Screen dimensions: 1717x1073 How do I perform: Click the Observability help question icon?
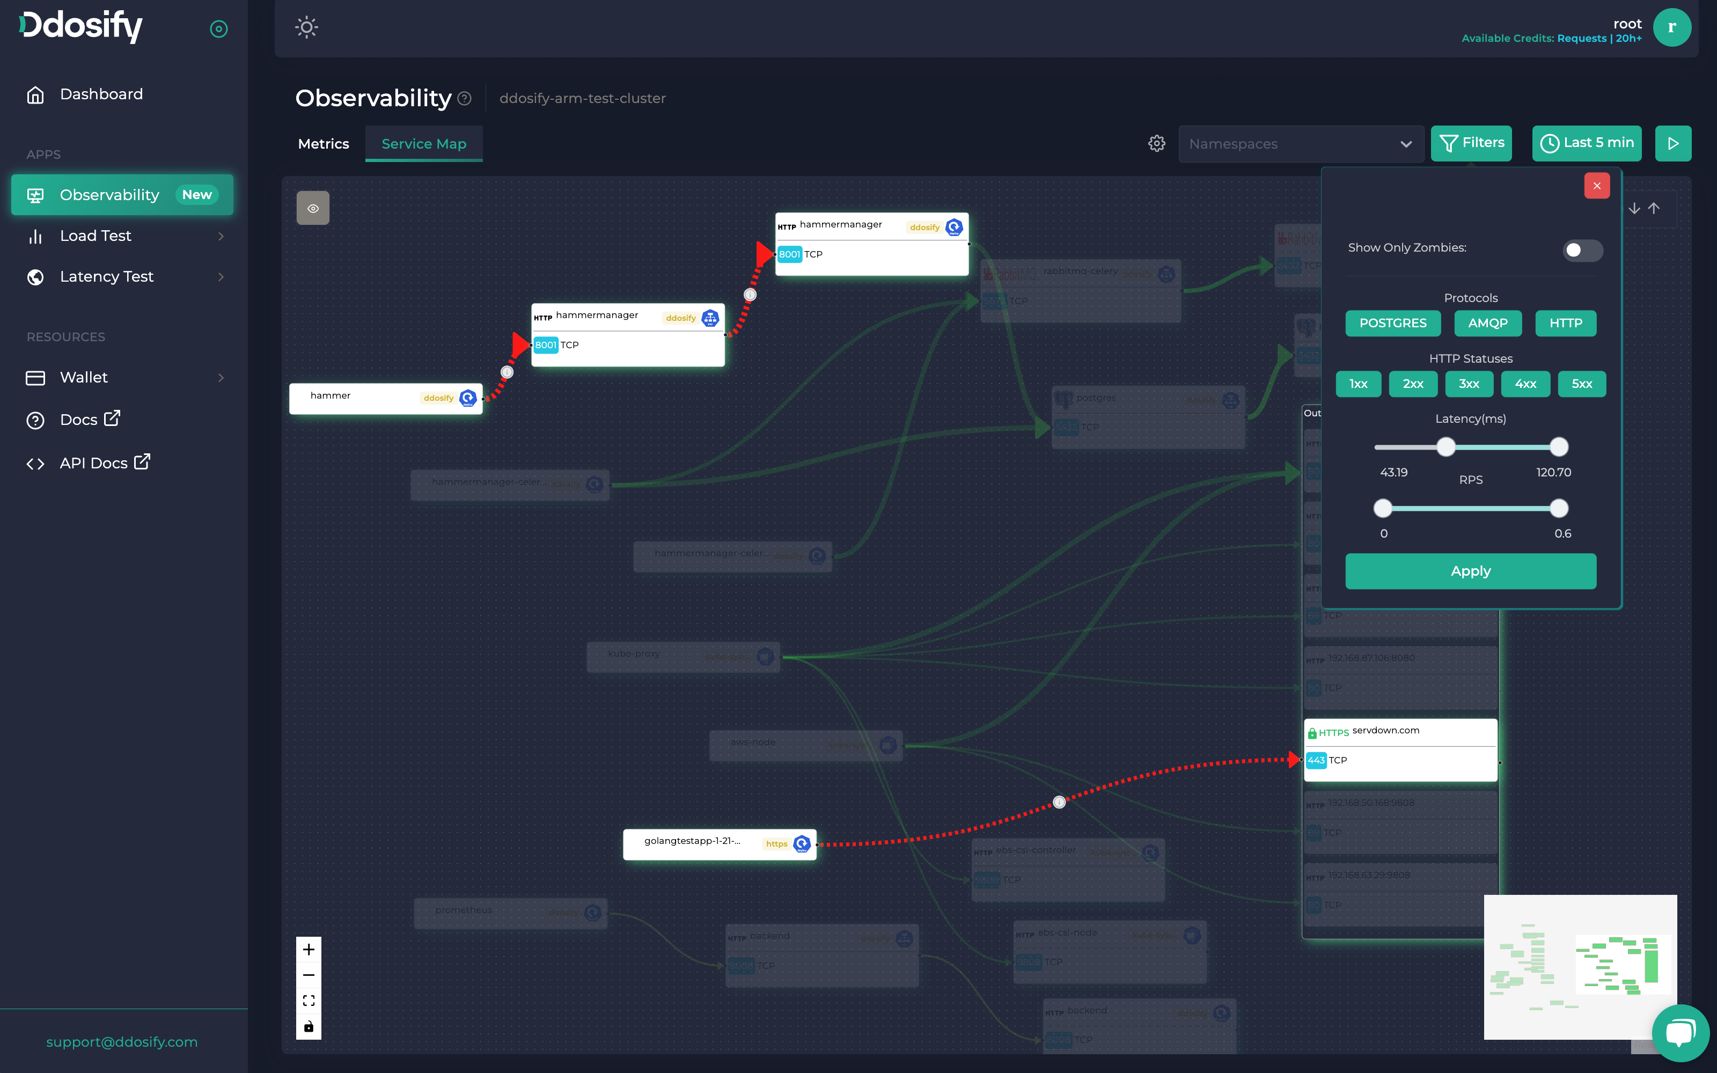[465, 99]
